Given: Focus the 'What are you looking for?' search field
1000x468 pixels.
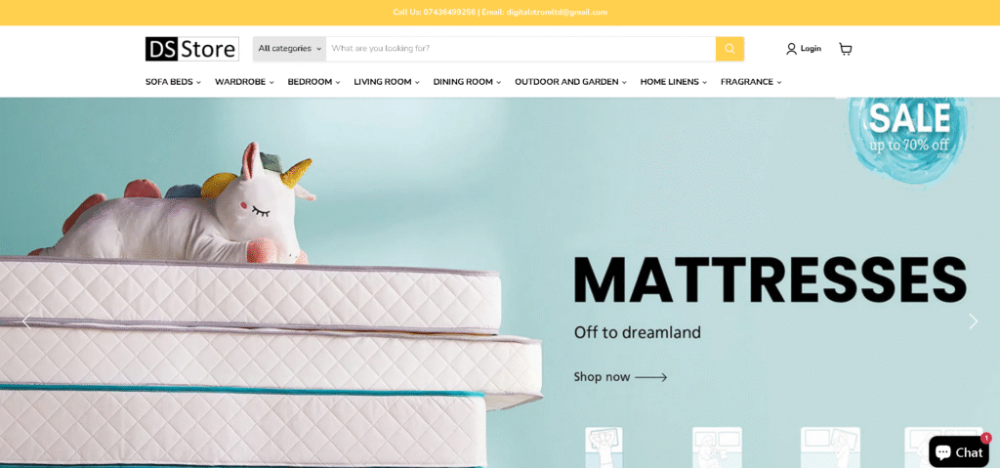Looking at the screenshot, I should [521, 49].
